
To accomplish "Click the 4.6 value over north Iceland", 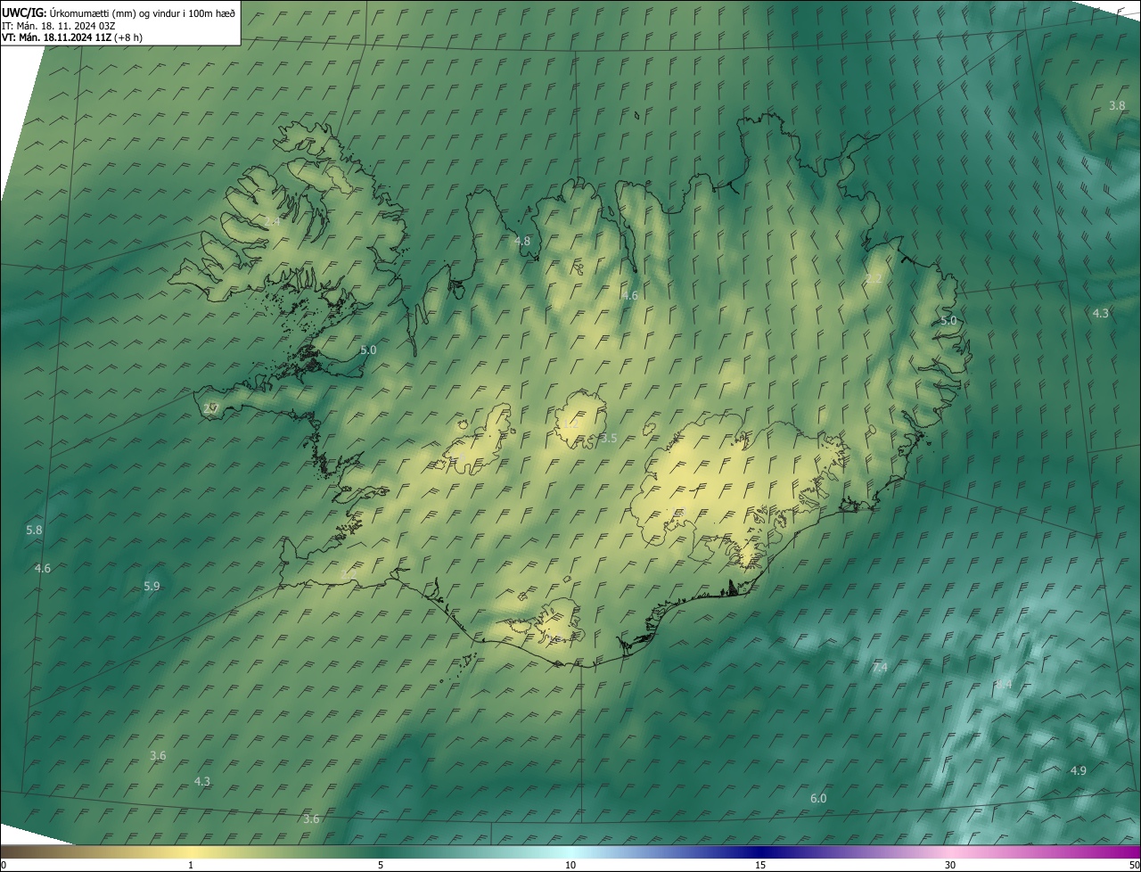I will [x=630, y=295].
